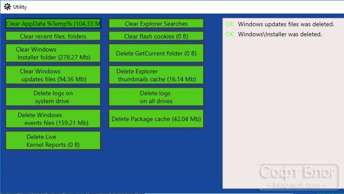
Task: Delete GetCurrent folder (0 B)
Action: [x=156, y=53]
